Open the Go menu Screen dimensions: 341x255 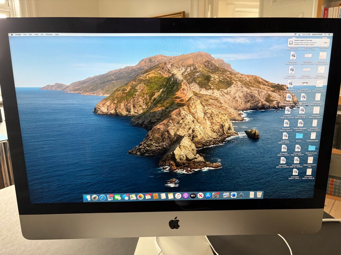42,34
